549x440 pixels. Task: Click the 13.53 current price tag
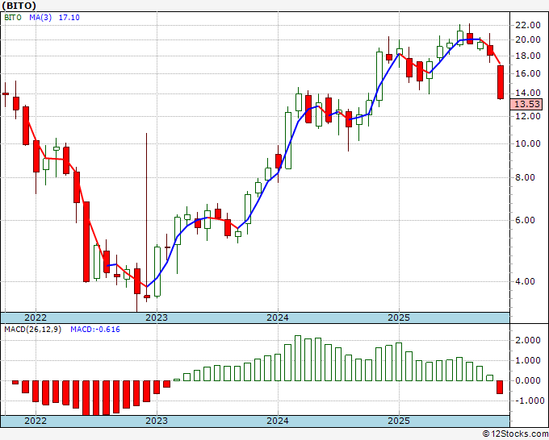click(526, 104)
